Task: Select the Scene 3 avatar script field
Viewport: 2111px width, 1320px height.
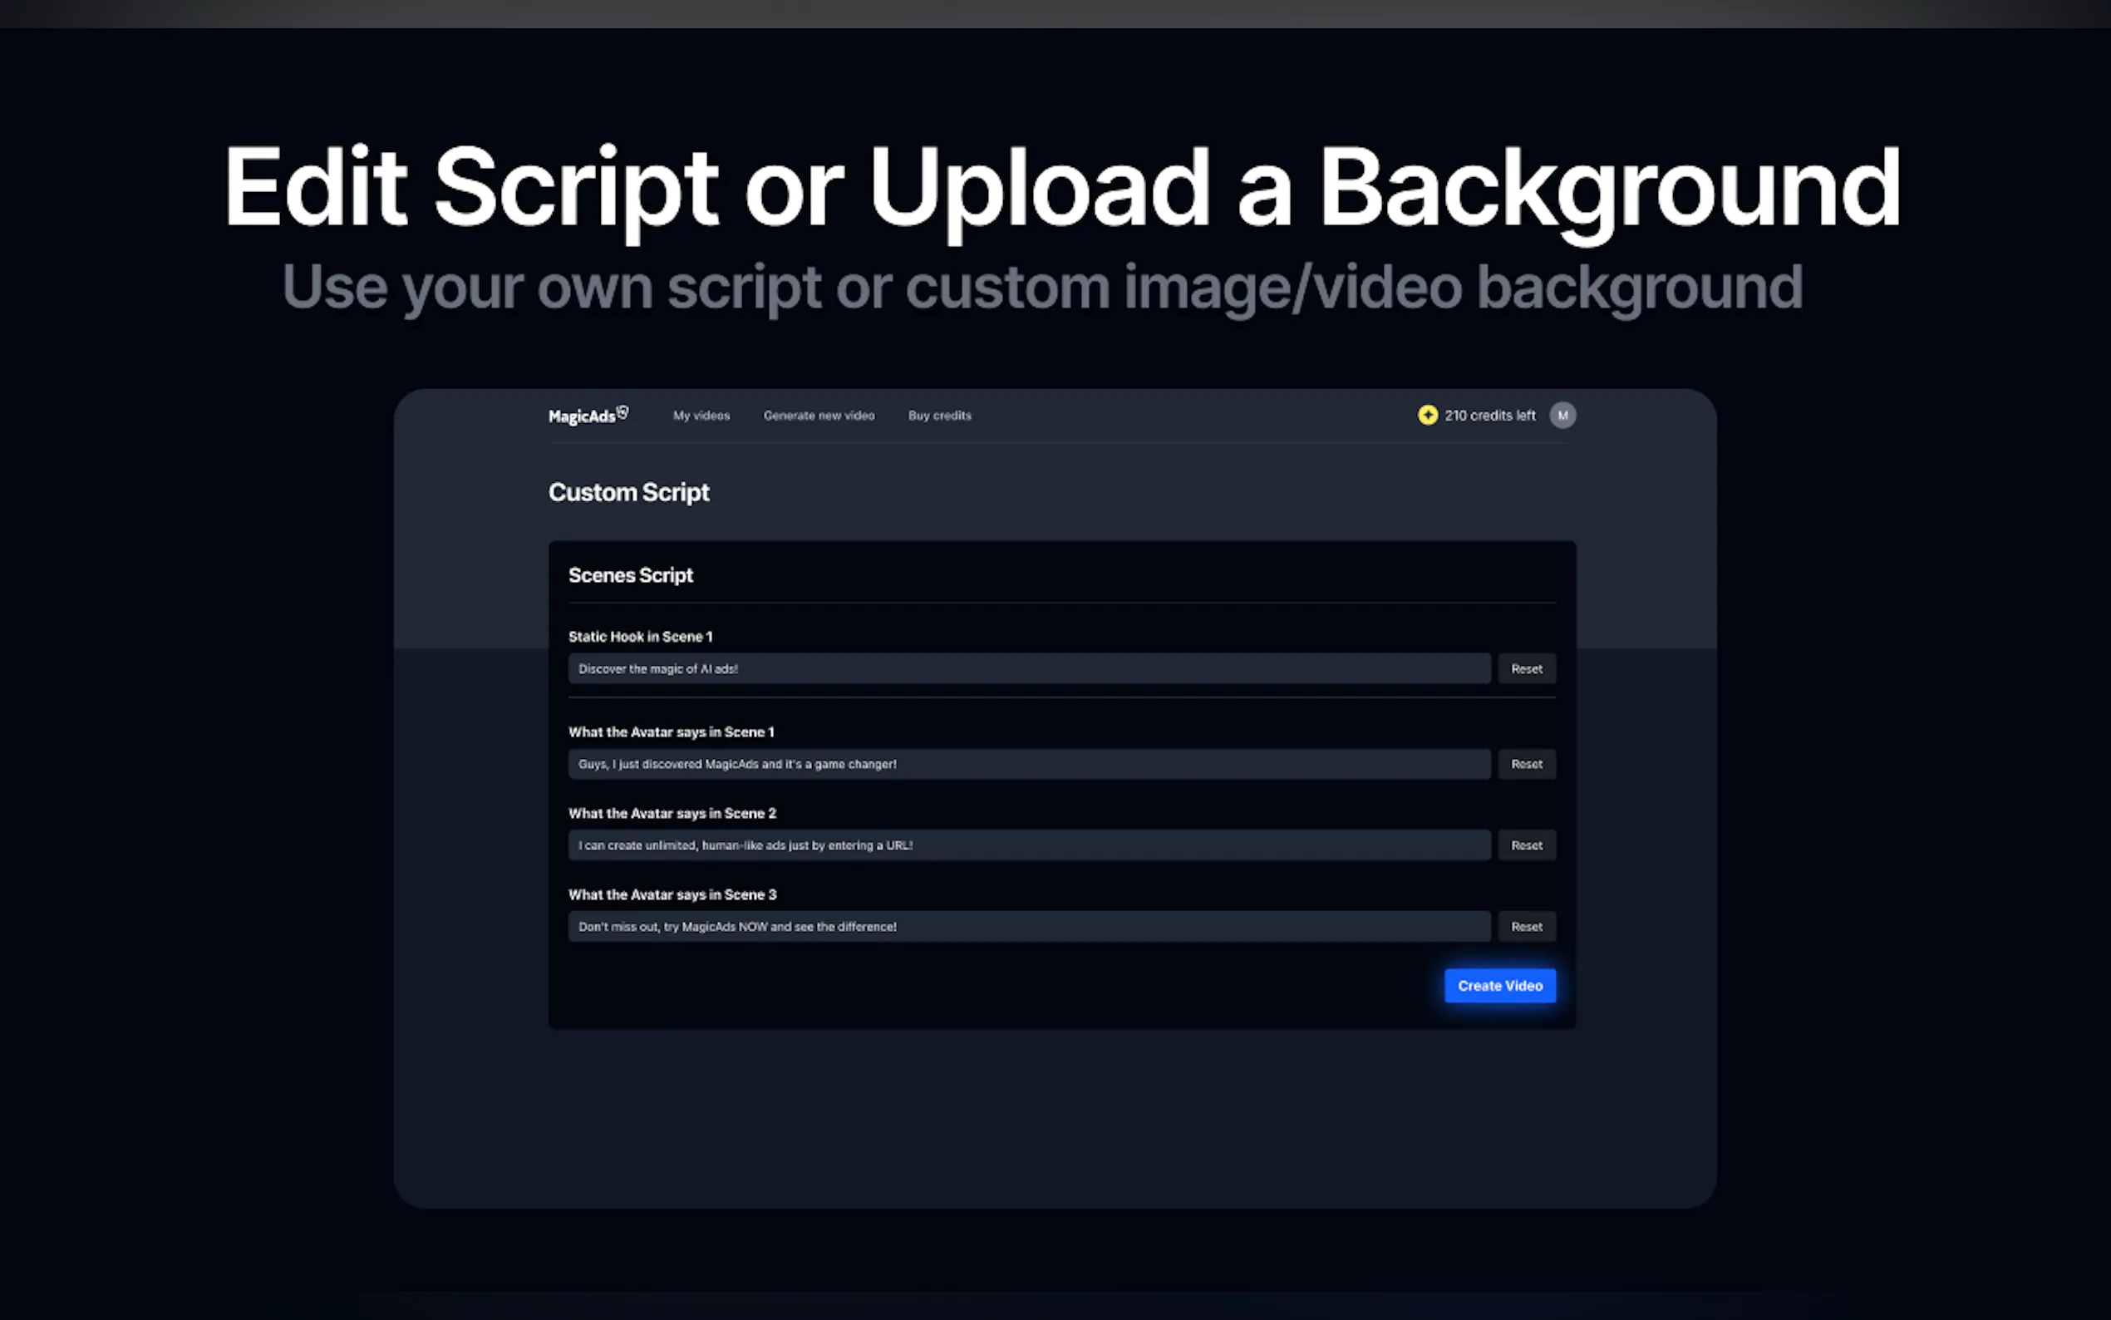Action: coord(1028,926)
